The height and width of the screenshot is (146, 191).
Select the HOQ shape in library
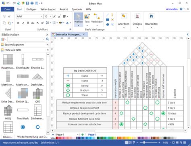point(8,111)
